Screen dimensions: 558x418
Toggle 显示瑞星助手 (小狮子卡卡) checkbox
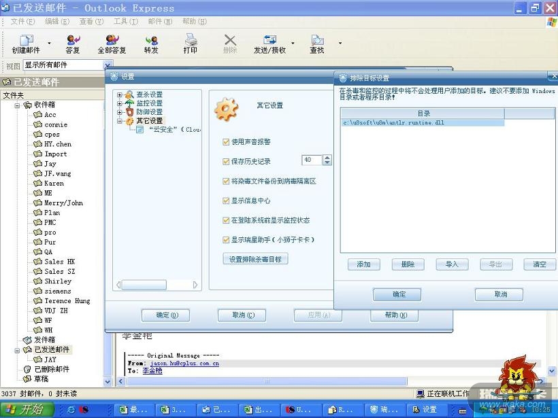[226, 240]
